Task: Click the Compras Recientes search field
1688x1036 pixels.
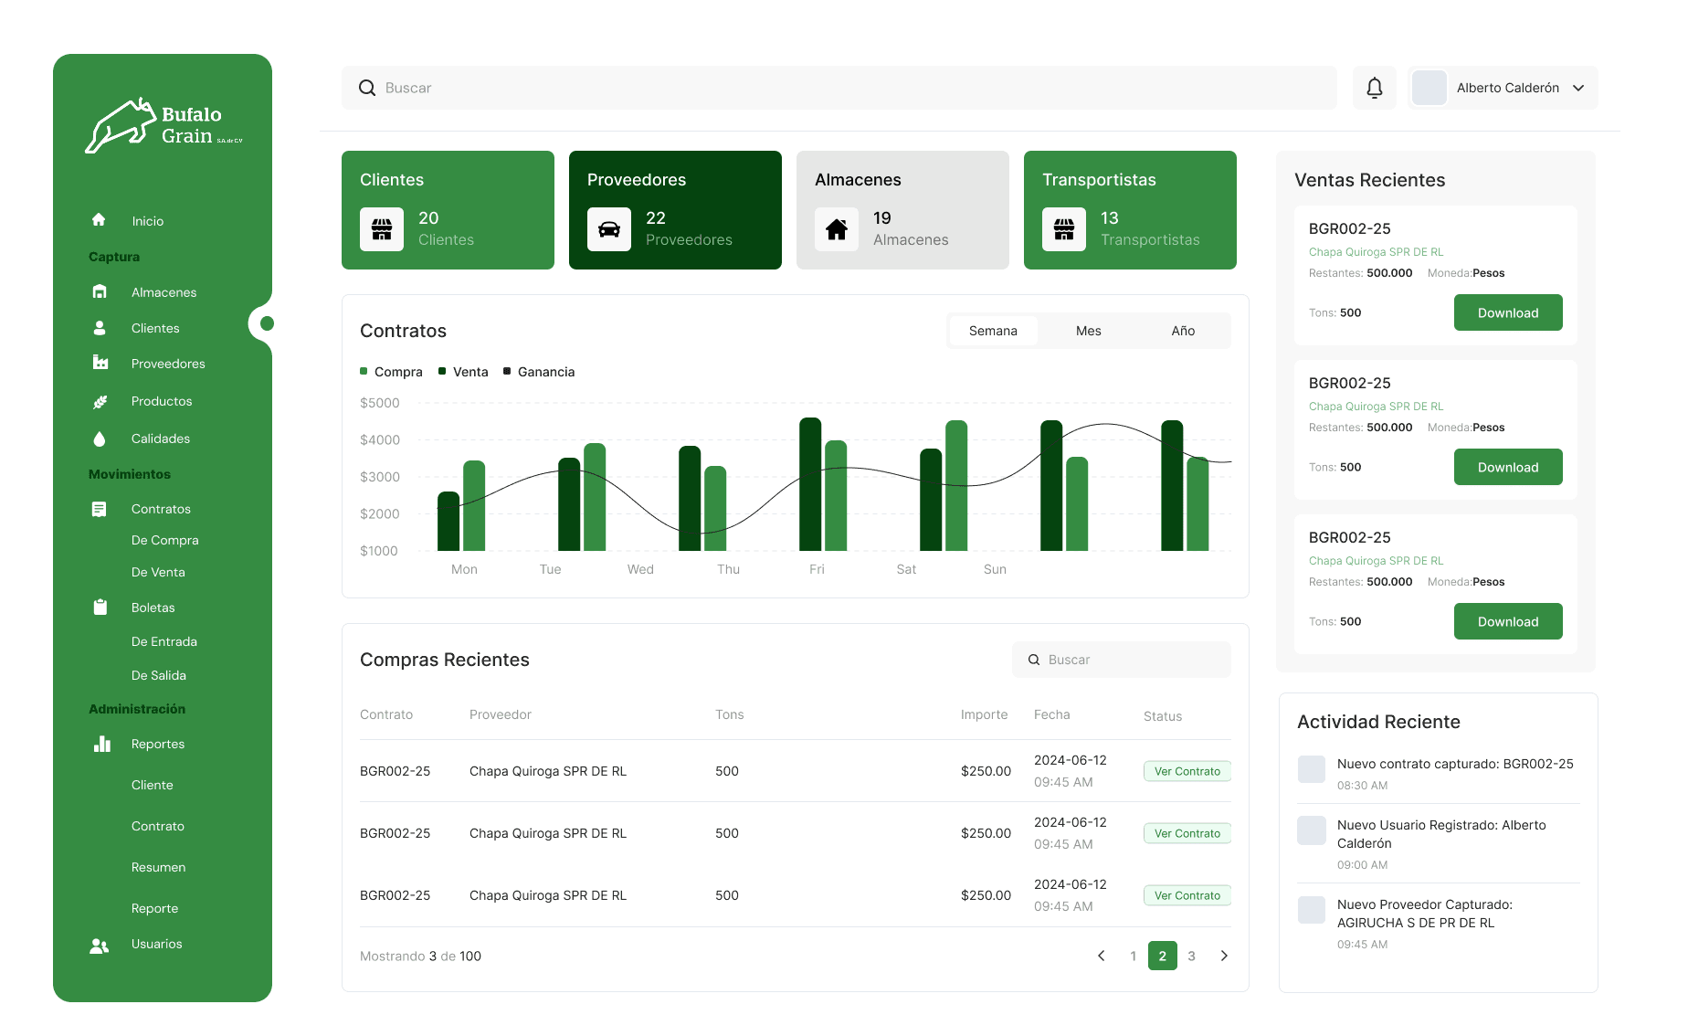Action: click(x=1122, y=660)
